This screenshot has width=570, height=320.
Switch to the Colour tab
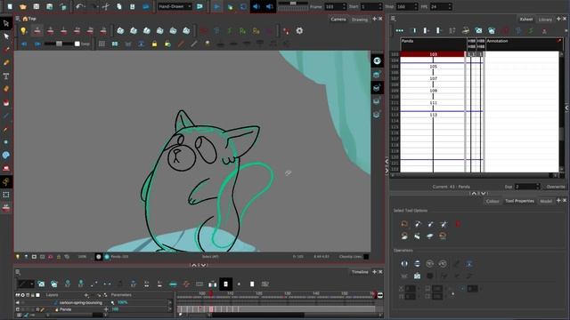(493, 201)
